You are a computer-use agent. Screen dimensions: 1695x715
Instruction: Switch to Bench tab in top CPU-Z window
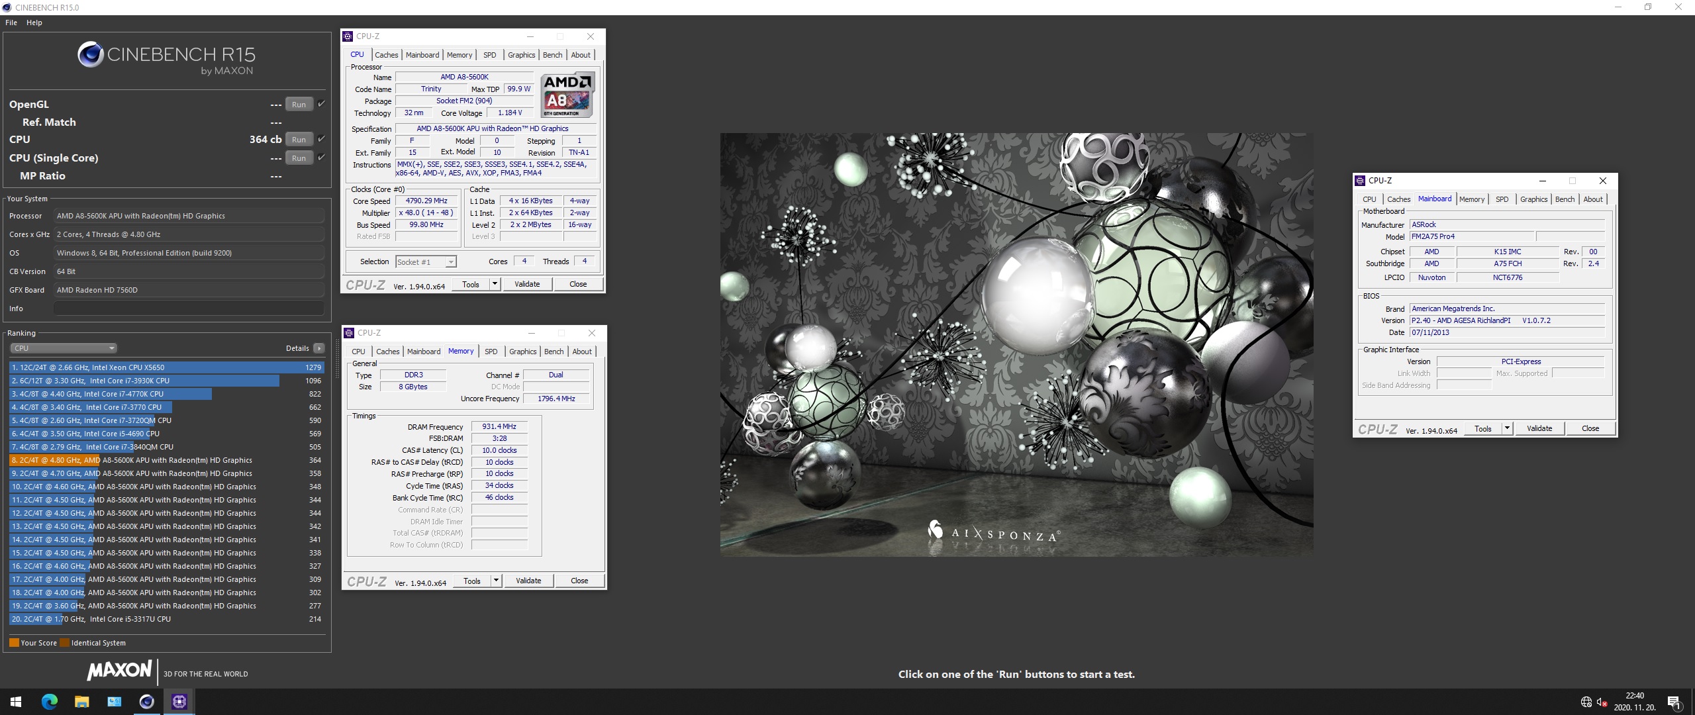coord(553,55)
